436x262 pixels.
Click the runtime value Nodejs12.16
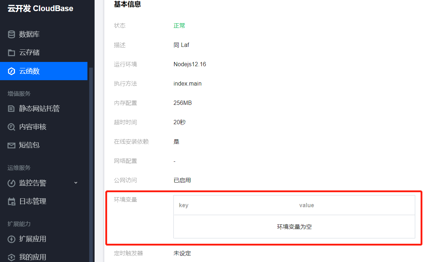tap(190, 64)
